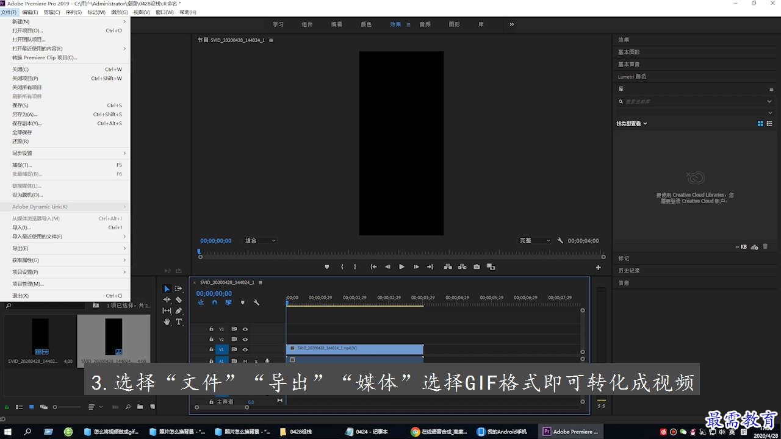Step back one frame

(387, 266)
